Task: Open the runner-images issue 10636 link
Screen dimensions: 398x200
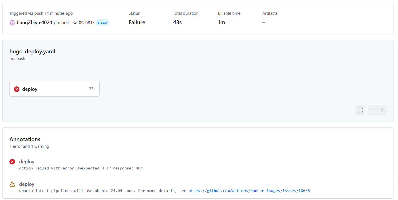Action: coord(249,191)
